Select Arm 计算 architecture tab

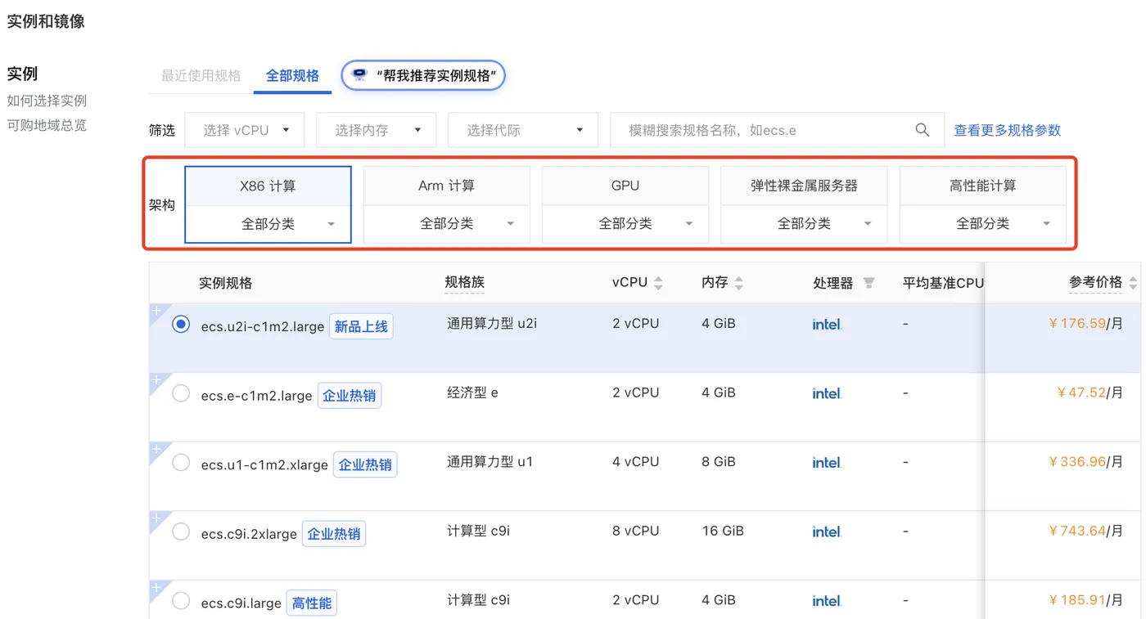[447, 186]
